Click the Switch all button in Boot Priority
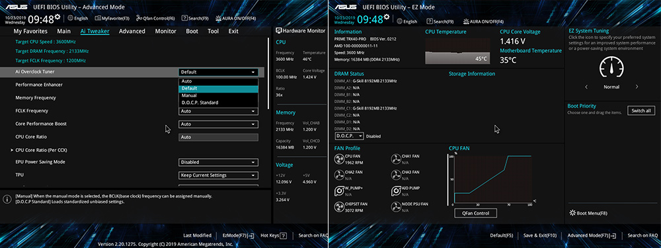Image resolution: width=661 pixels, height=248 pixels. (x=641, y=111)
